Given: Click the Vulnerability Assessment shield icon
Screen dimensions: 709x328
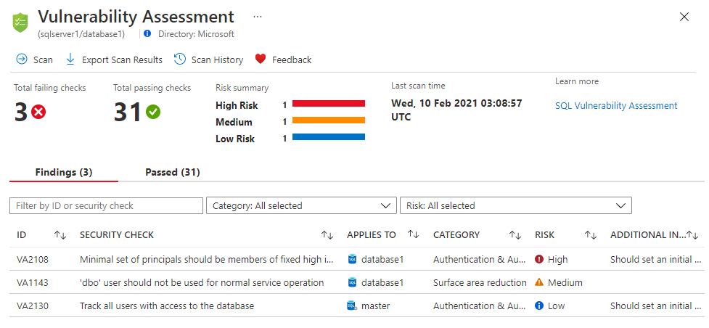Looking at the screenshot, I should click(20, 22).
